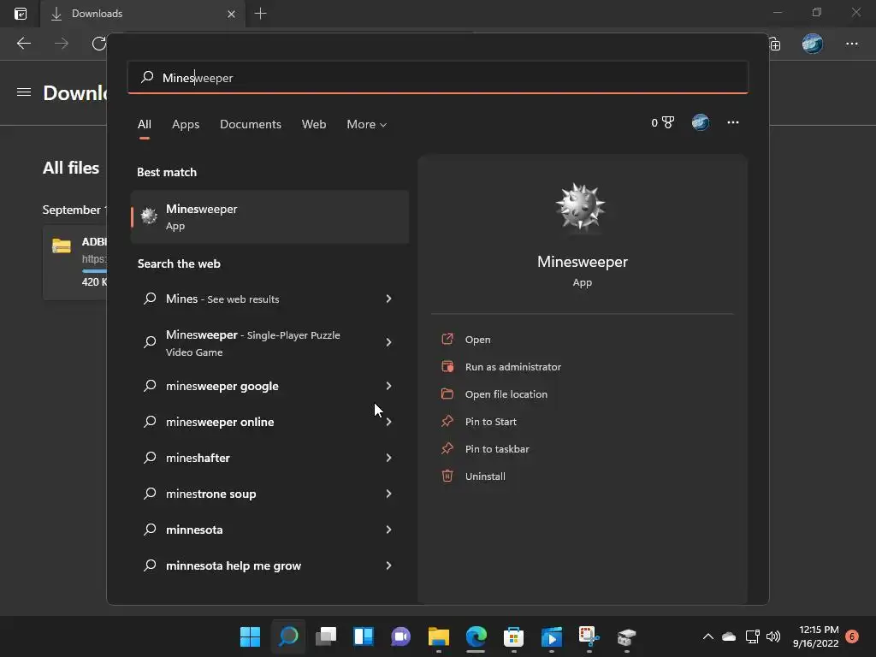Expand the Minesweeper puzzle video game arrow

(x=389, y=342)
